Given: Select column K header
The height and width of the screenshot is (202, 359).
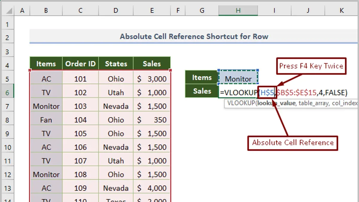Looking at the screenshot, I should [x=342, y=11].
